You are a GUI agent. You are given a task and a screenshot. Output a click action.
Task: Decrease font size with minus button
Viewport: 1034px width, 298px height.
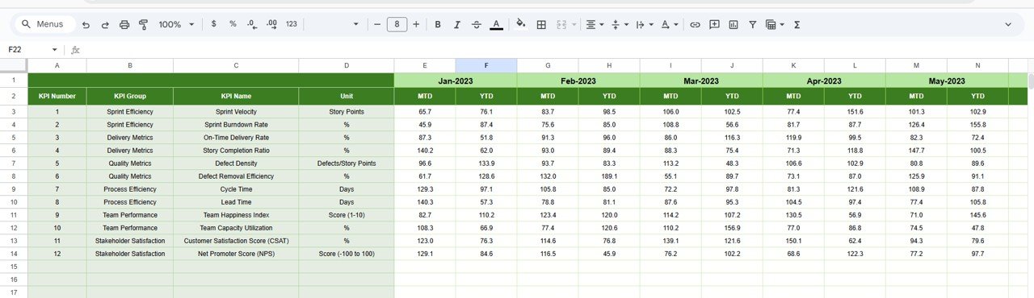pyautogui.click(x=377, y=24)
